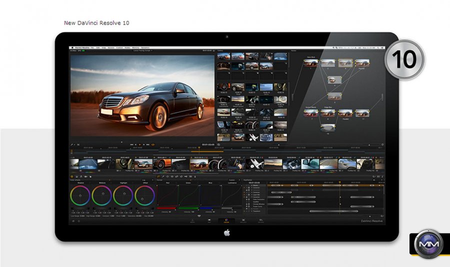
Task: Select the first still in the Gallery
Action: pos(223,56)
